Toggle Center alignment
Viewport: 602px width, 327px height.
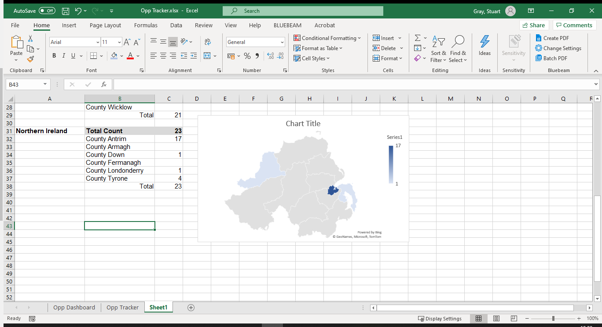click(x=163, y=56)
